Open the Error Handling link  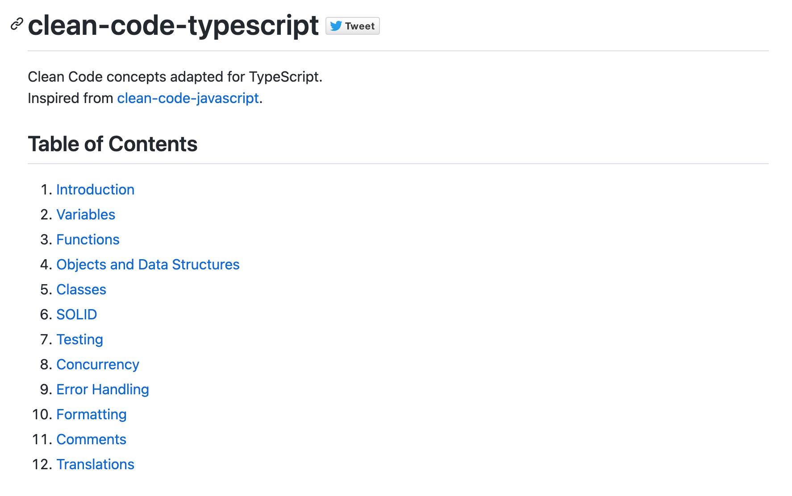tap(103, 389)
